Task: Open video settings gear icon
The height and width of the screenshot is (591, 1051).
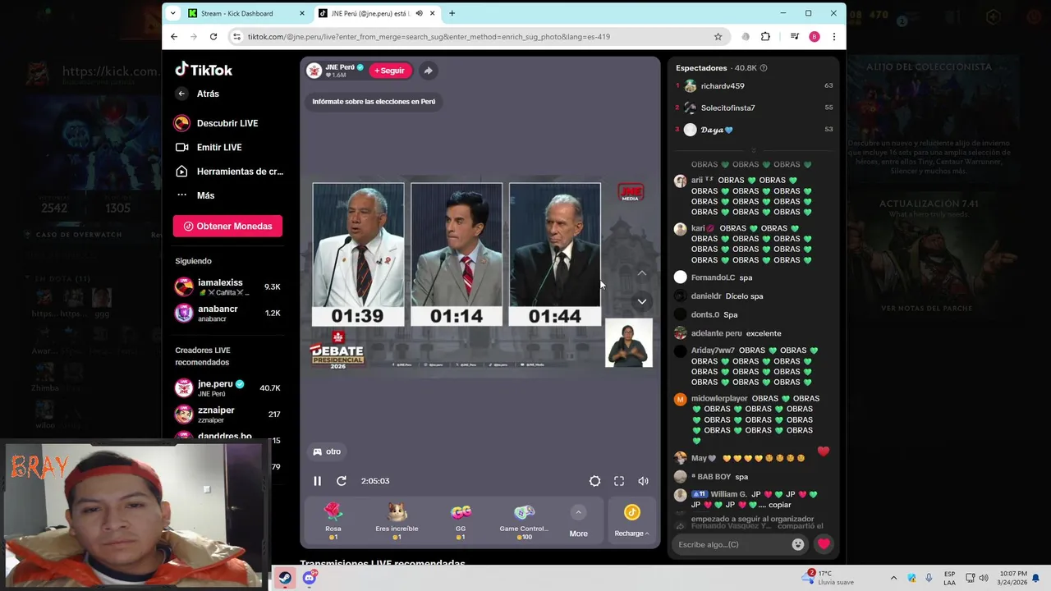Action: 595,481
